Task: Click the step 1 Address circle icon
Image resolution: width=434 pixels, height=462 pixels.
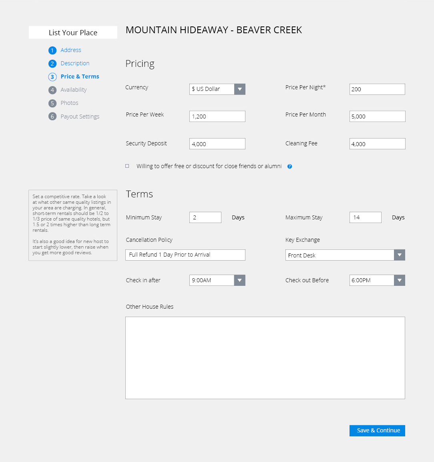Action: [x=52, y=50]
